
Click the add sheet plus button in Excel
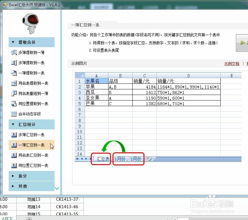click(29, 219)
